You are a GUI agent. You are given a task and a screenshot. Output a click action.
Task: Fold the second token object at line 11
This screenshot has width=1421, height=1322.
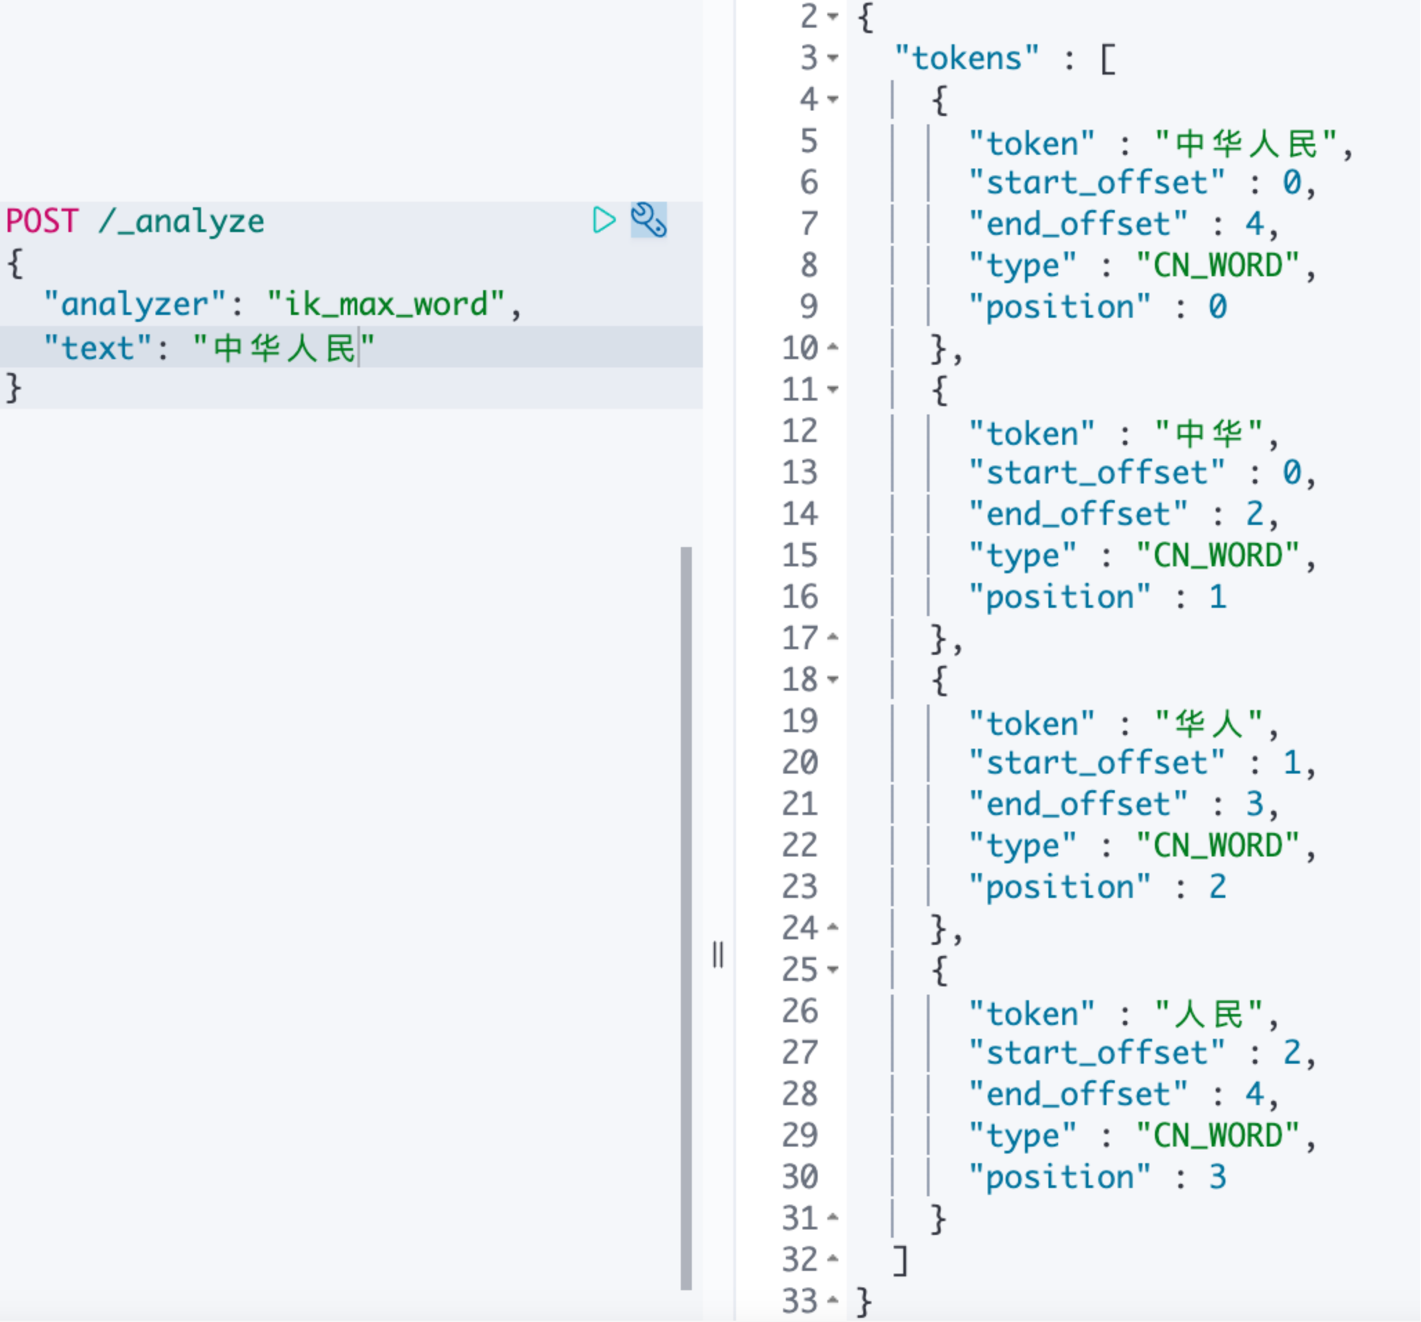coord(833,390)
